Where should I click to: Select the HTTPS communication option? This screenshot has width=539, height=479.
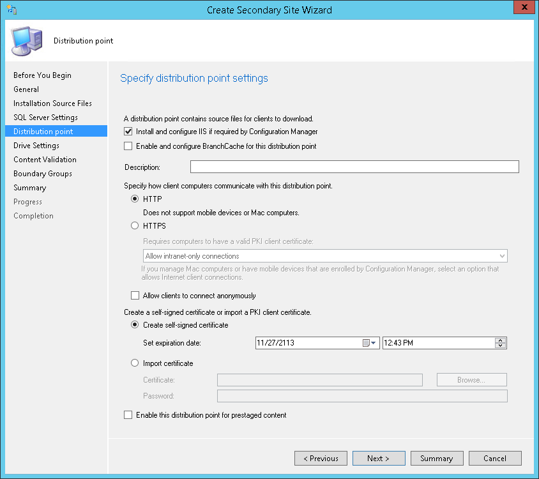click(x=135, y=225)
